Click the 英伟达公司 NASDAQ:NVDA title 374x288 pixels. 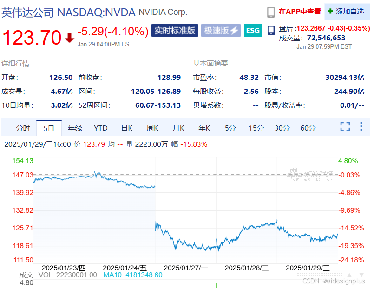tap(68, 13)
